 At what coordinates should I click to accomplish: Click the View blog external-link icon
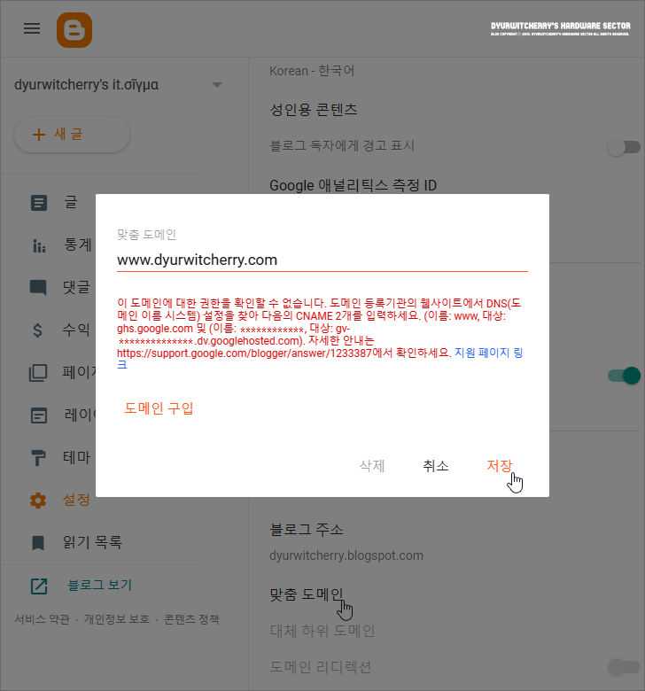pos(39,586)
